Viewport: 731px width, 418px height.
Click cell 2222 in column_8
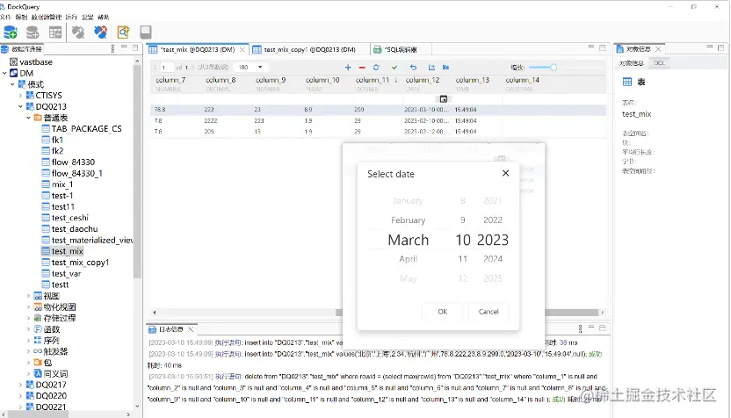pyautogui.click(x=211, y=120)
